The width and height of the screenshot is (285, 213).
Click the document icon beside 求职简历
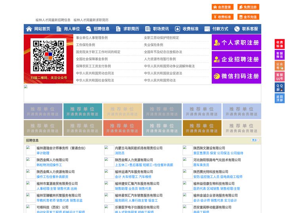pyautogui.click(x=118, y=29)
